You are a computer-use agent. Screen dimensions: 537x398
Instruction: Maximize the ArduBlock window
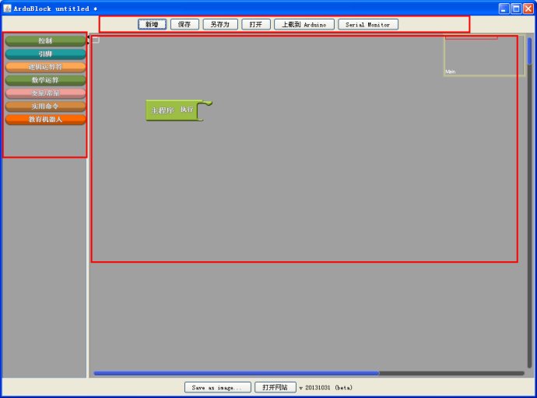coord(516,9)
